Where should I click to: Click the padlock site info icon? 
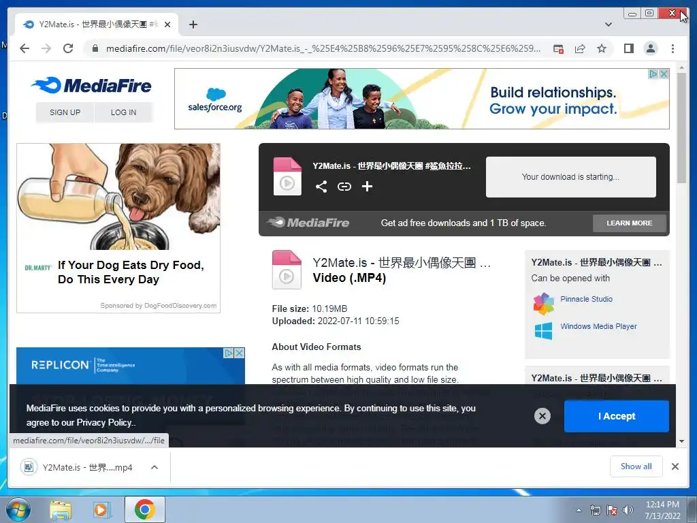pyautogui.click(x=95, y=48)
